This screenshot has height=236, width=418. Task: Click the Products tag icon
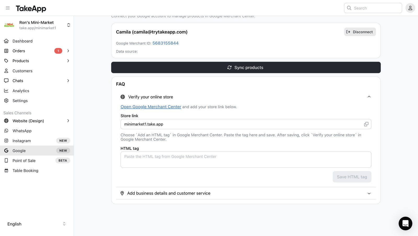(x=6, y=61)
